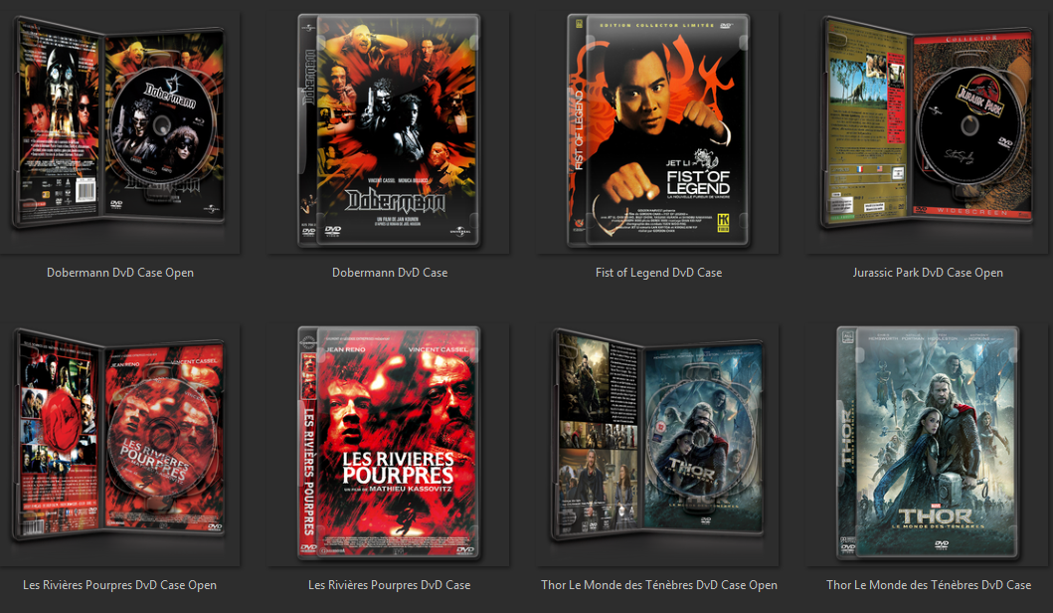Click the label "Dobermann DvD Case Open"

click(120, 273)
